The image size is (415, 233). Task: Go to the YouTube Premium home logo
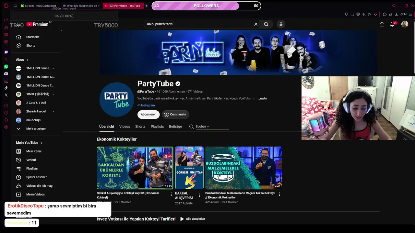click(x=37, y=24)
